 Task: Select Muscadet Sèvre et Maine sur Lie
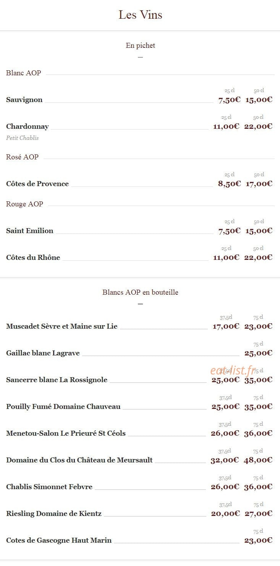[62, 326]
